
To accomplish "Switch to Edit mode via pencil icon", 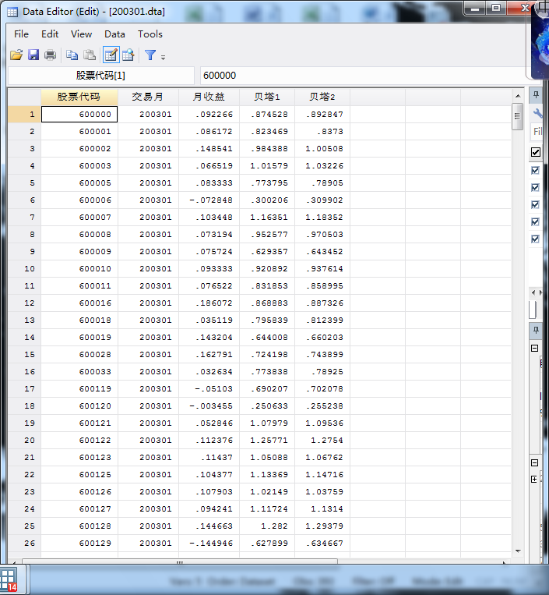I will pyautogui.click(x=111, y=55).
